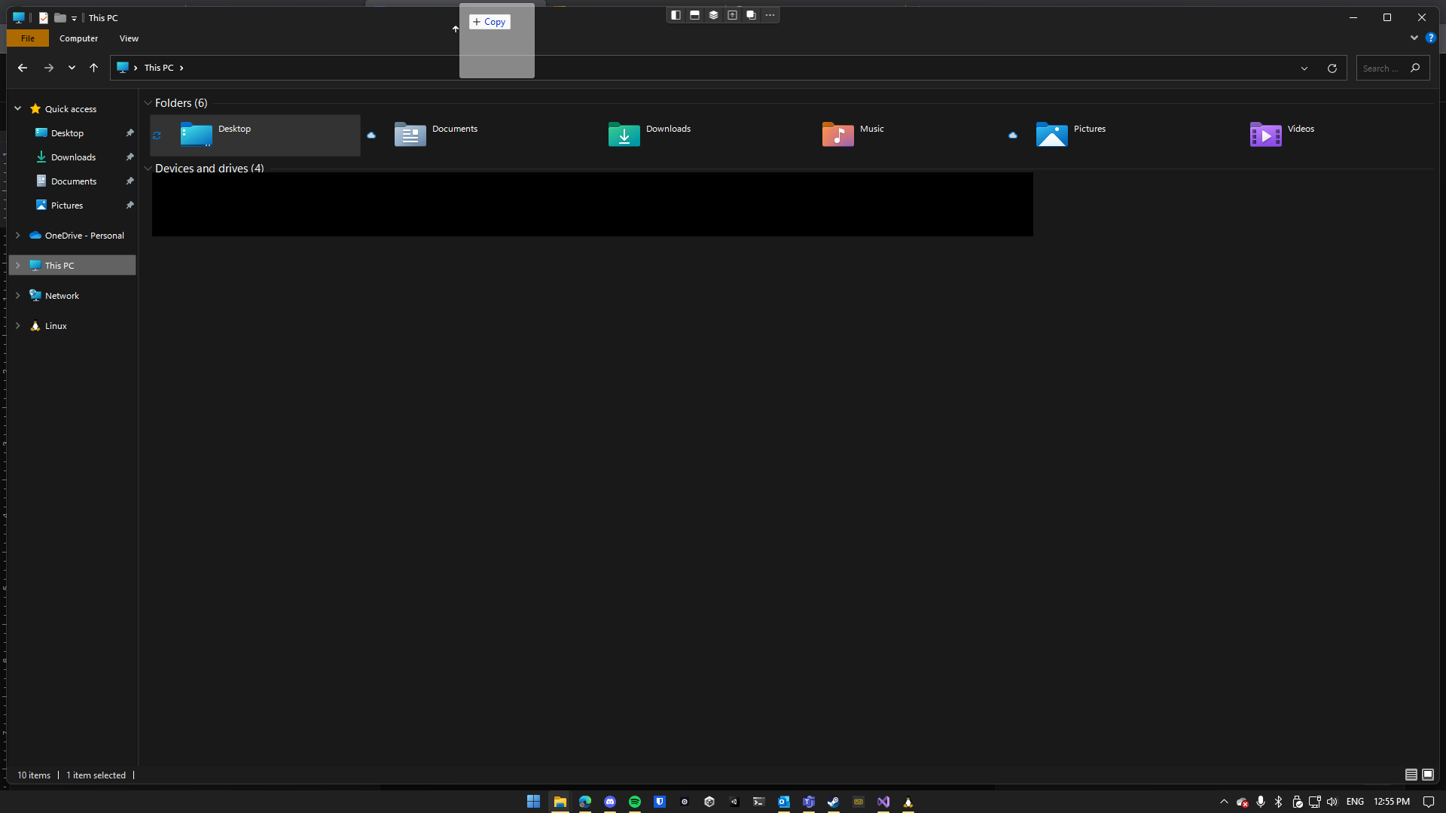Open the Computer ribbon tab
Image resolution: width=1446 pixels, height=813 pixels.
point(78,38)
